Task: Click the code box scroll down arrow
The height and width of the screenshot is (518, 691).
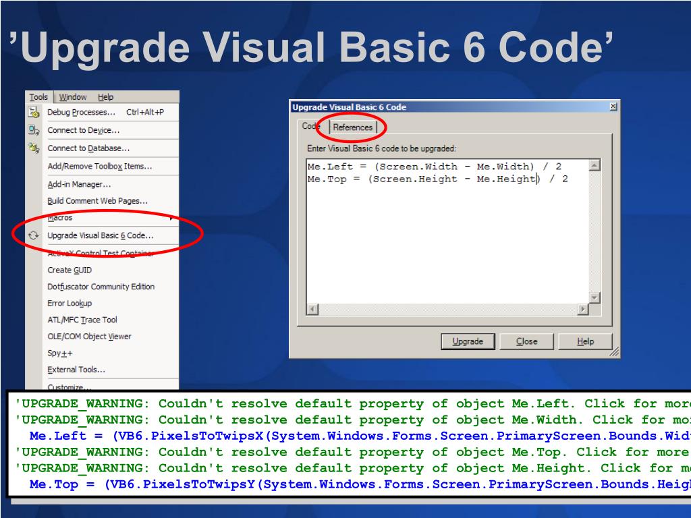Action: click(595, 297)
